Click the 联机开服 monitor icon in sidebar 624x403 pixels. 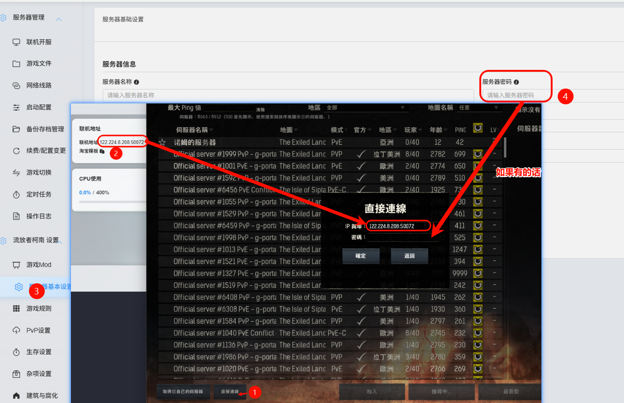coord(16,42)
